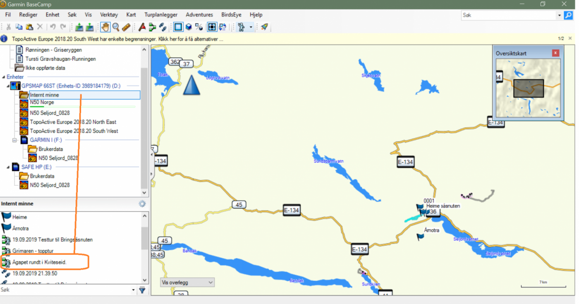
Task: Open the measure distance ruler tool
Action: tap(126, 27)
